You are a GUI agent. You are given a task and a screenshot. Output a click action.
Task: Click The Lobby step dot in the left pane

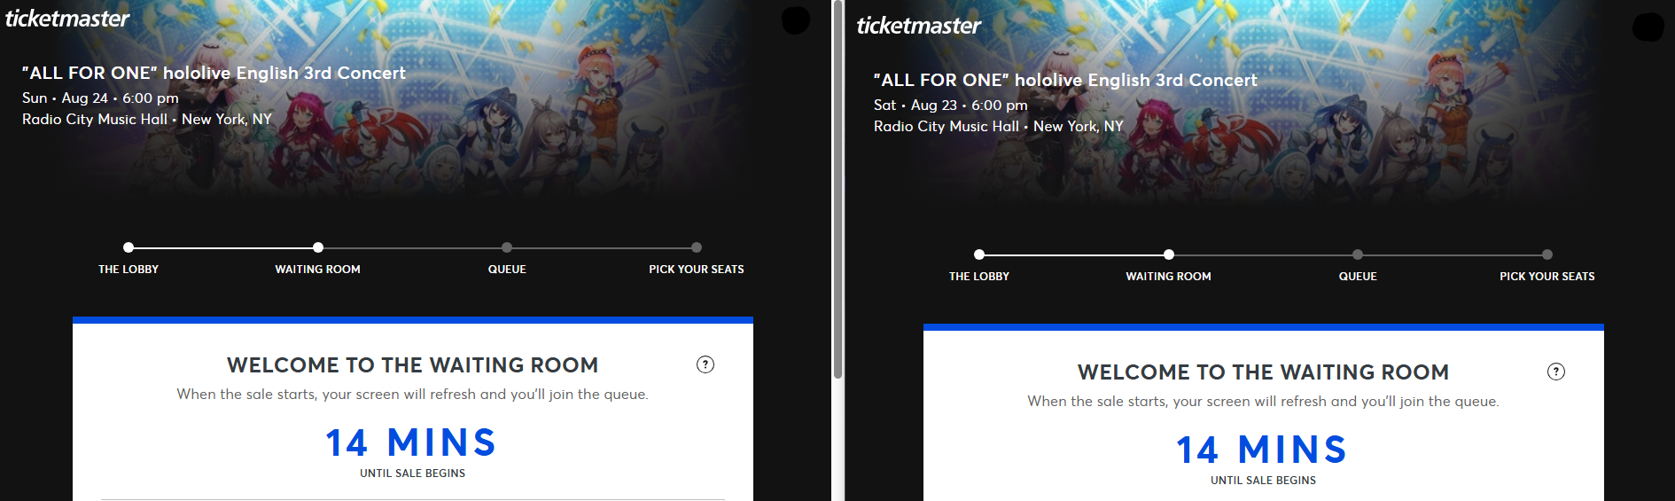(129, 247)
